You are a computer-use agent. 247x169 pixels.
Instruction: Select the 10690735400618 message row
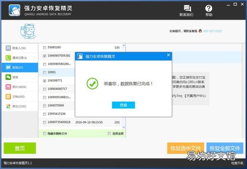[x=80, y=122]
